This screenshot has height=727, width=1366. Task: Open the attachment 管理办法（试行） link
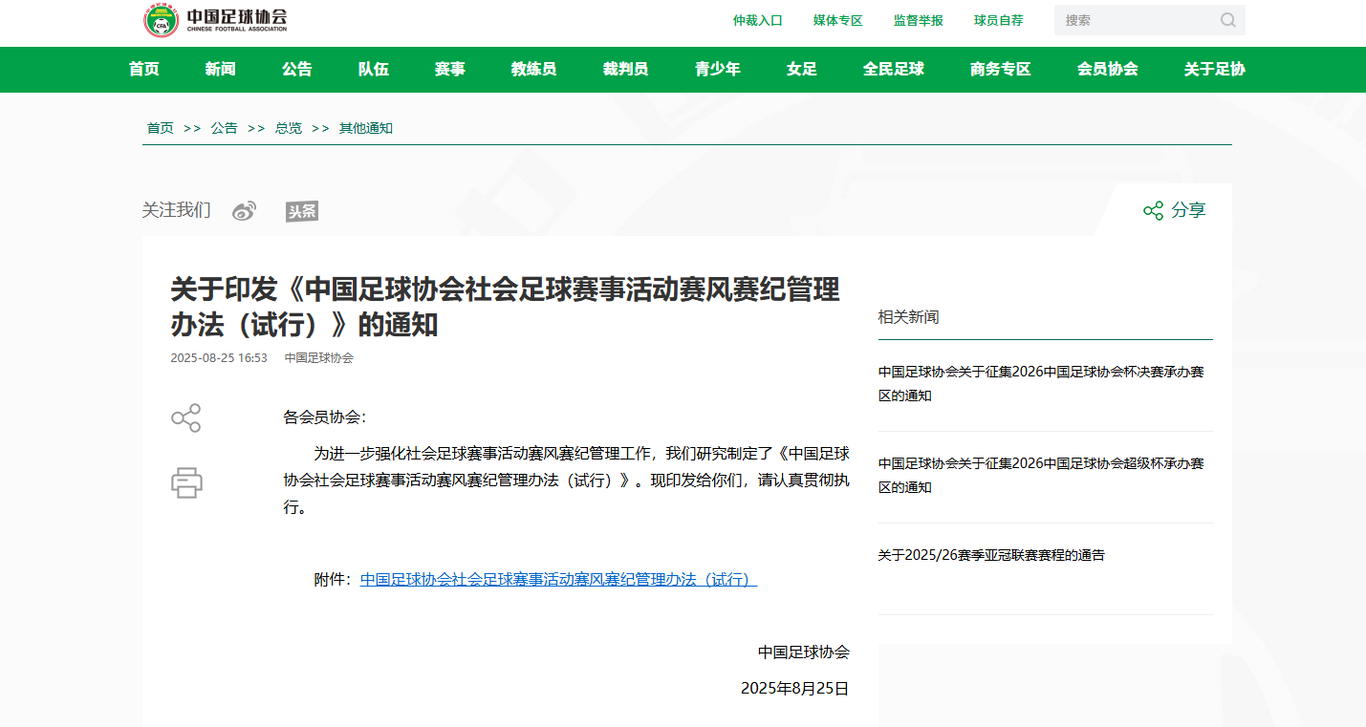pyautogui.click(x=558, y=580)
